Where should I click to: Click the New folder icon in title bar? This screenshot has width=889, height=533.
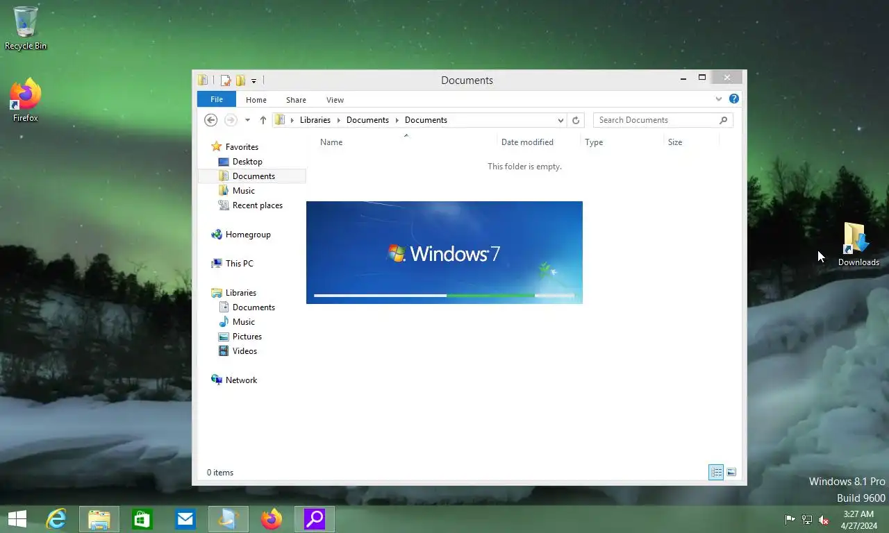[240, 81]
